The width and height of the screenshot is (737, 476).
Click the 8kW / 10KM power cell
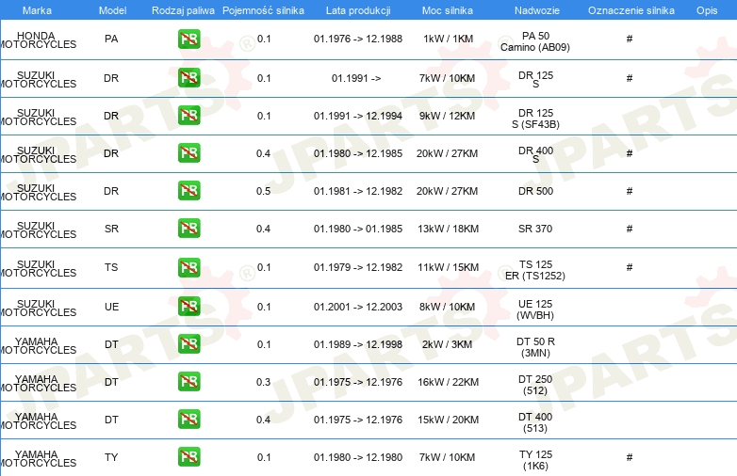(x=448, y=307)
